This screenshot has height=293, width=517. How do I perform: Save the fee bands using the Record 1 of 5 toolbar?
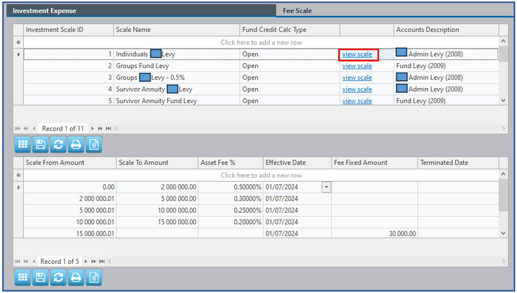40,278
